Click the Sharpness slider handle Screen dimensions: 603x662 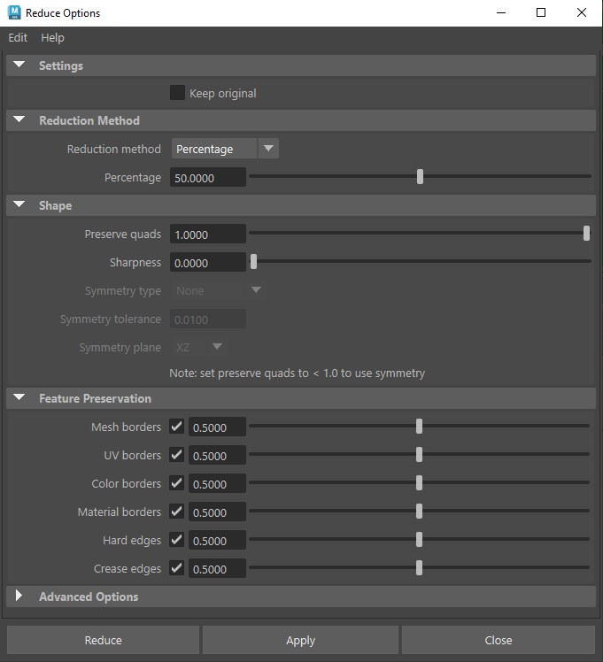[254, 262]
